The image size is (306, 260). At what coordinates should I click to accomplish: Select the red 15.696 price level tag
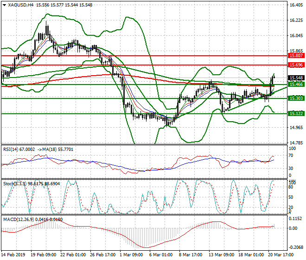tap(295, 65)
